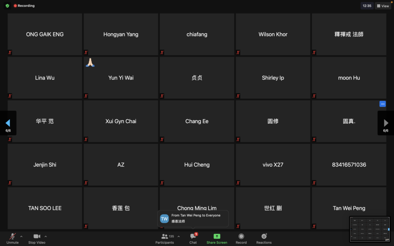Select the Wilson Khor participant tile
The width and height of the screenshot is (394, 246).
pos(273,34)
